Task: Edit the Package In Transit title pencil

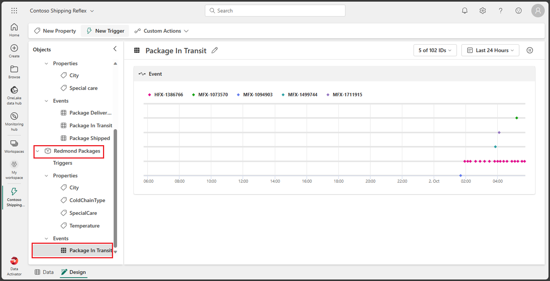Action: [215, 51]
